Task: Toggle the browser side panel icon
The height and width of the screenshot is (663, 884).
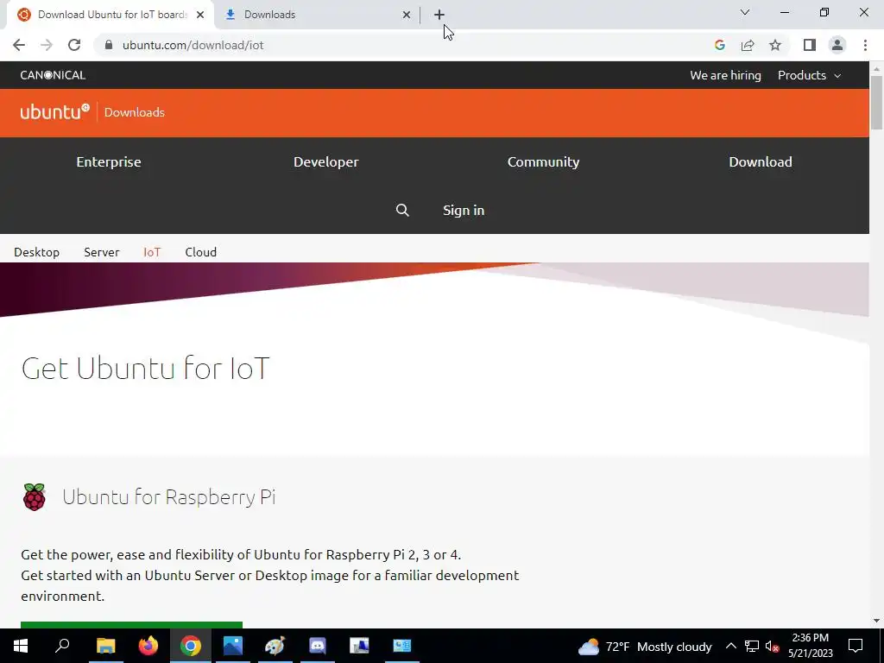Action: tap(810, 45)
